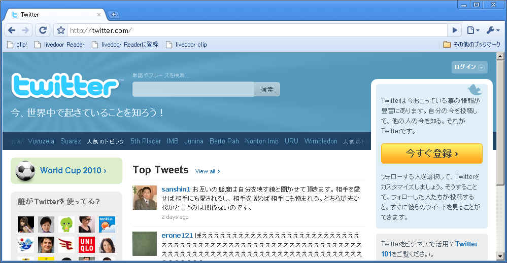The width and height of the screenshot is (507, 263).
Task: Bookmark this page with the star icon
Action: (x=61, y=30)
